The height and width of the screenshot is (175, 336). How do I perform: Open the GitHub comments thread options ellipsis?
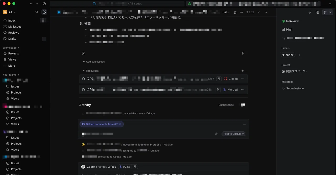pos(244,124)
